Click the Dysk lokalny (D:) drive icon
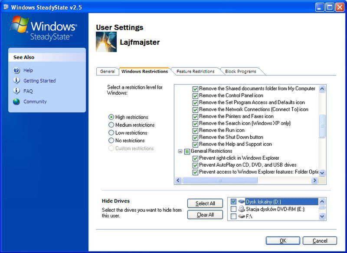The height and width of the screenshot is (253, 347). click(242, 202)
